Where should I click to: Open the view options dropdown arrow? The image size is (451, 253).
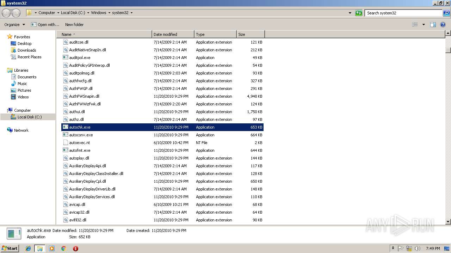[x=424, y=25]
